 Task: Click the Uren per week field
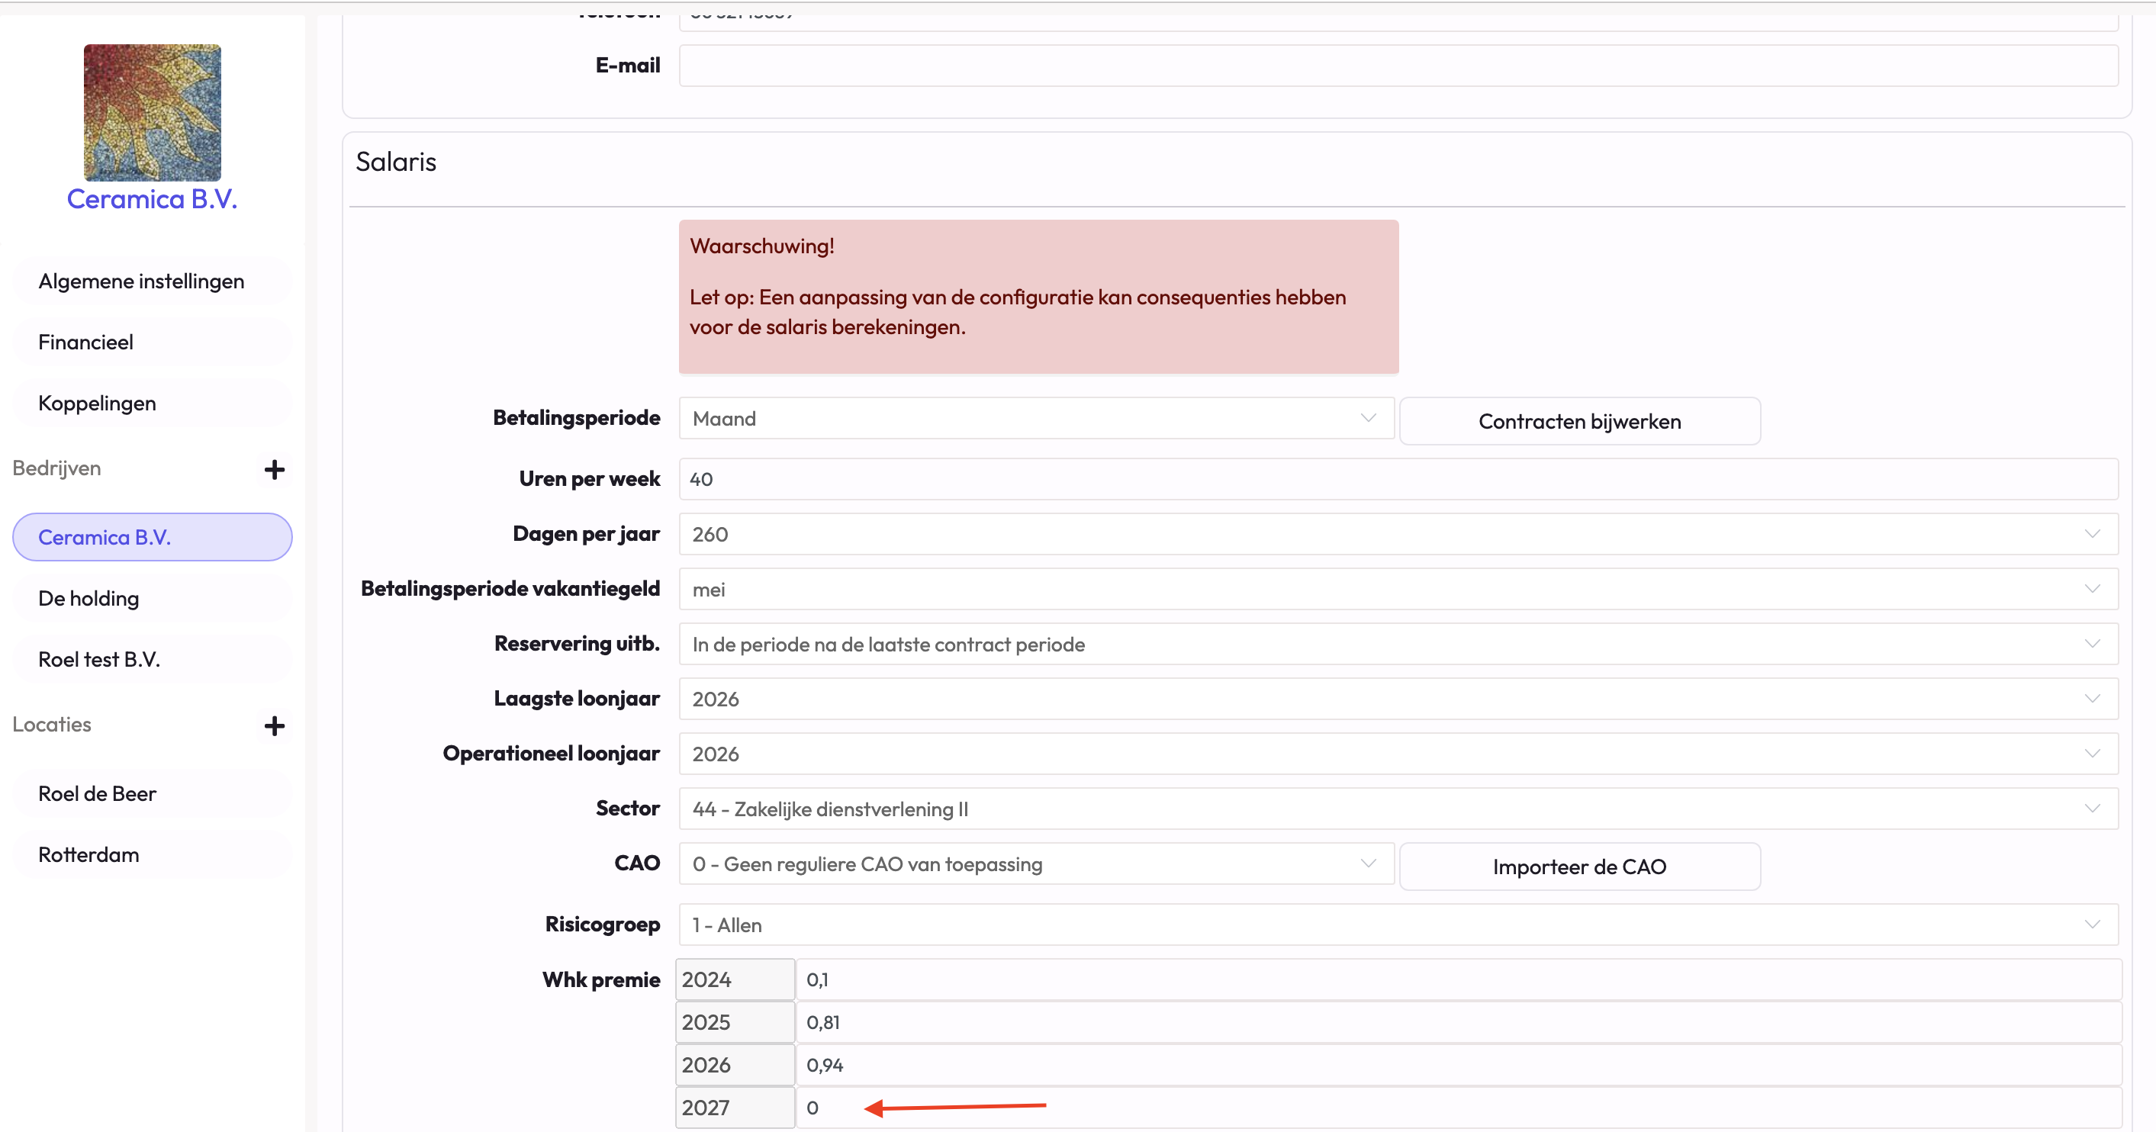(x=1398, y=478)
